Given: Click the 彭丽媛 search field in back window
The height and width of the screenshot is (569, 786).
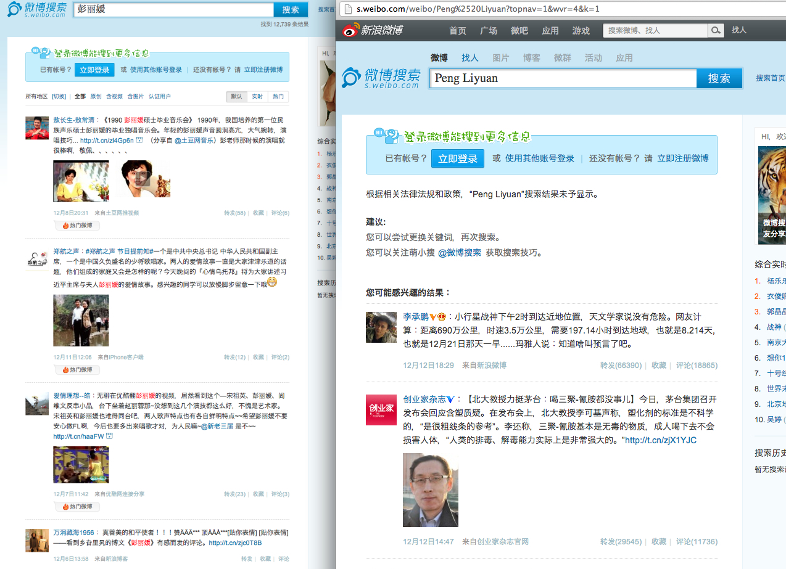Looking at the screenshot, I should tap(173, 10).
